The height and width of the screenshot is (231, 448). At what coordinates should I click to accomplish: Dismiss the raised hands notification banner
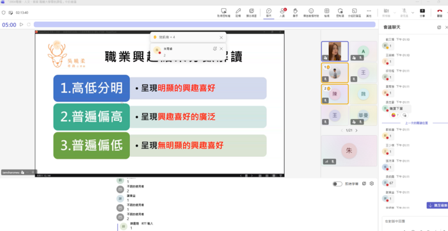221,37
